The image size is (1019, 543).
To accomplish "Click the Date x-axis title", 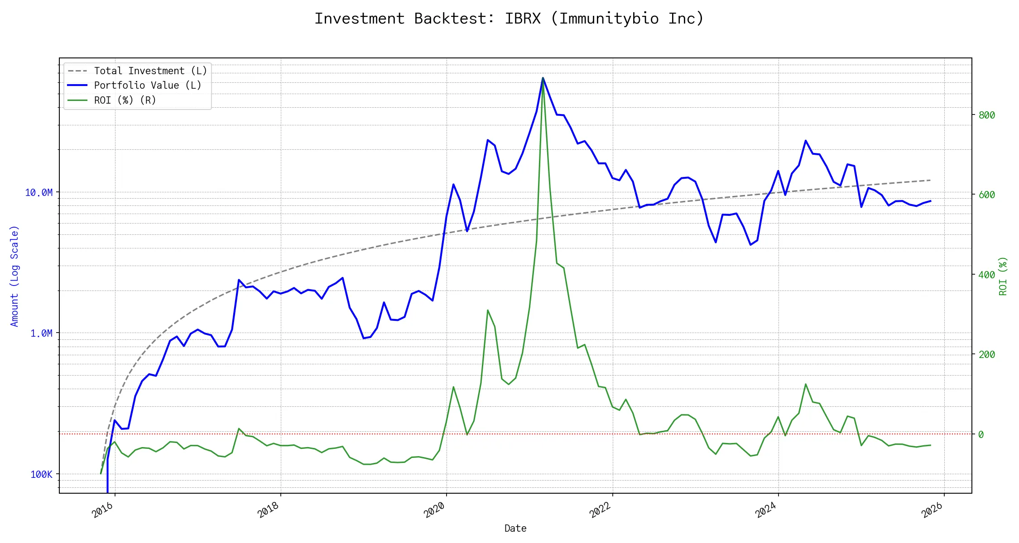I will 515,529.
